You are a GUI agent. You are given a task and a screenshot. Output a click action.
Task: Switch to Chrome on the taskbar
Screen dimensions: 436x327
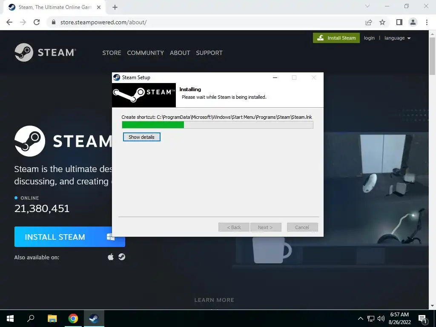[x=73, y=318]
